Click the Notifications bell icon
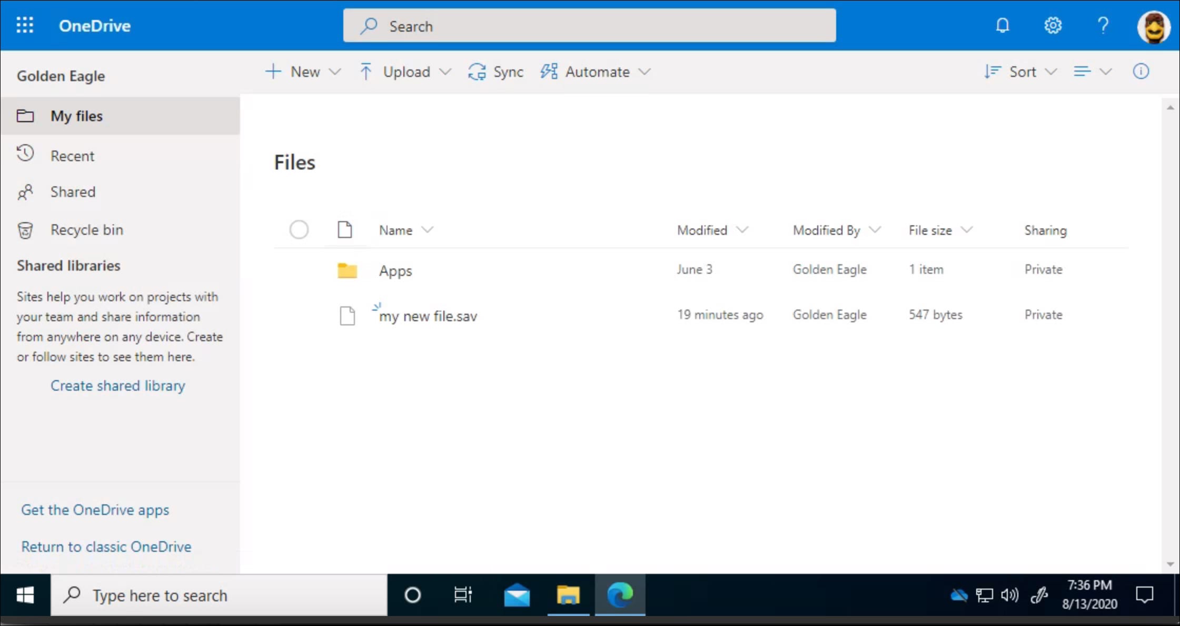This screenshot has height=626, width=1180. (1002, 25)
